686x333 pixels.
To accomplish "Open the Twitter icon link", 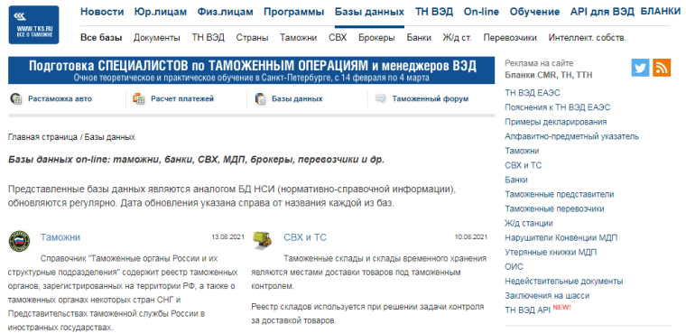I will (x=640, y=68).
